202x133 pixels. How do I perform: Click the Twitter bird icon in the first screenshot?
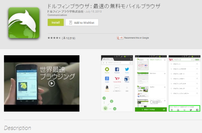[127, 69]
